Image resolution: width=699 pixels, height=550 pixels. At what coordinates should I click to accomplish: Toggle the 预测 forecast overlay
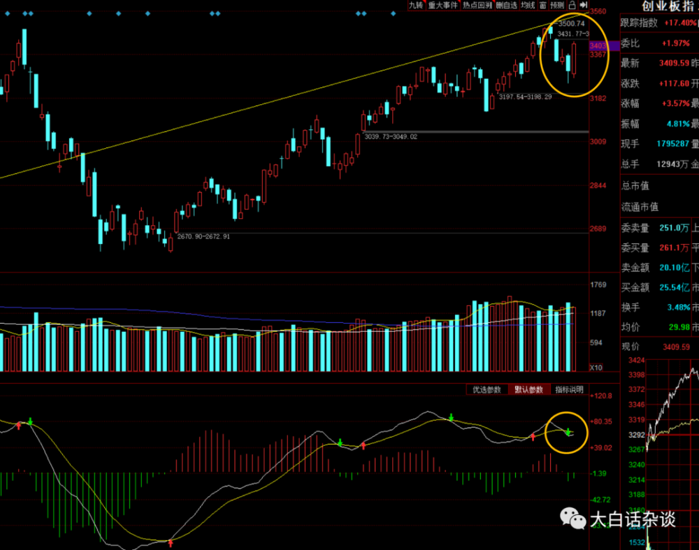[x=556, y=5]
